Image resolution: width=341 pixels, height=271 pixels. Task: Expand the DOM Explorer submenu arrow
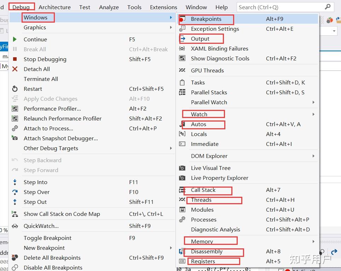pos(313,156)
